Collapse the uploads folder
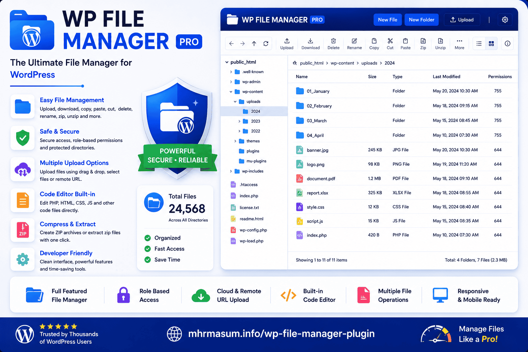The width and height of the screenshot is (528, 352). (235, 102)
